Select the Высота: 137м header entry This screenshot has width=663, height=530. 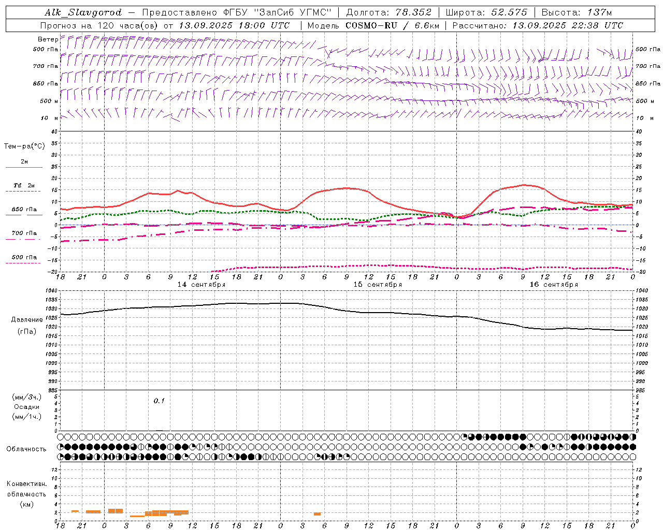coord(577,12)
